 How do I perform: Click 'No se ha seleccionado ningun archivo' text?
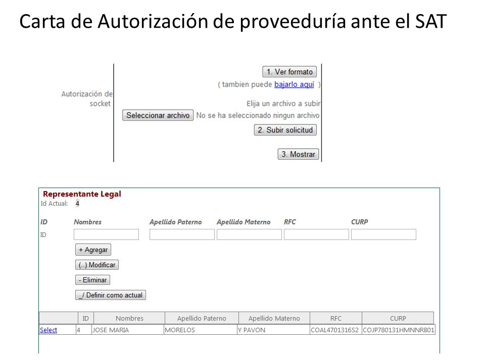258,115
